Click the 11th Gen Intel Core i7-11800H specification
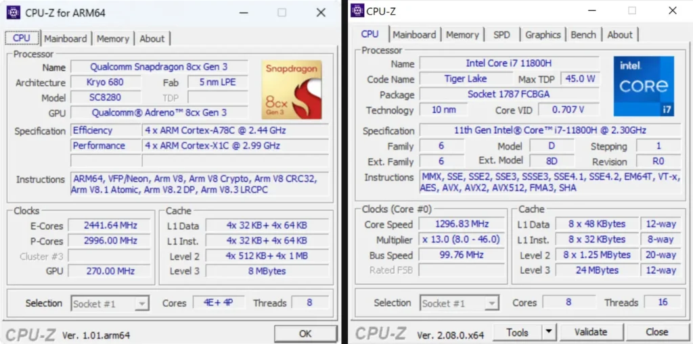The height and width of the screenshot is (344, 693). 550,130
